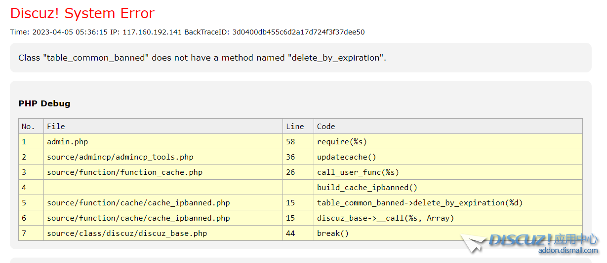The height and width of the screenshot is (263, 607).
Task: Open the addon.dismall.com watermark link
Action: 567,250
